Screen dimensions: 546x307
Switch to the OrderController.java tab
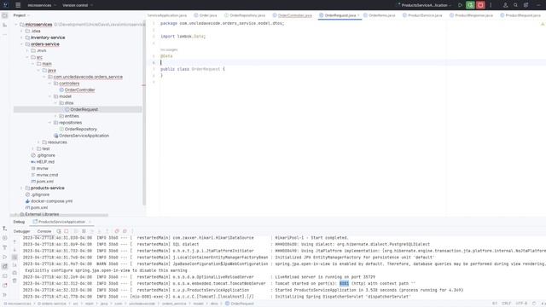pos(292,15)
